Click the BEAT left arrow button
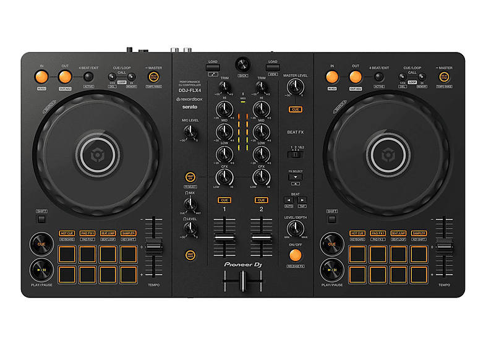 point(289,200)
